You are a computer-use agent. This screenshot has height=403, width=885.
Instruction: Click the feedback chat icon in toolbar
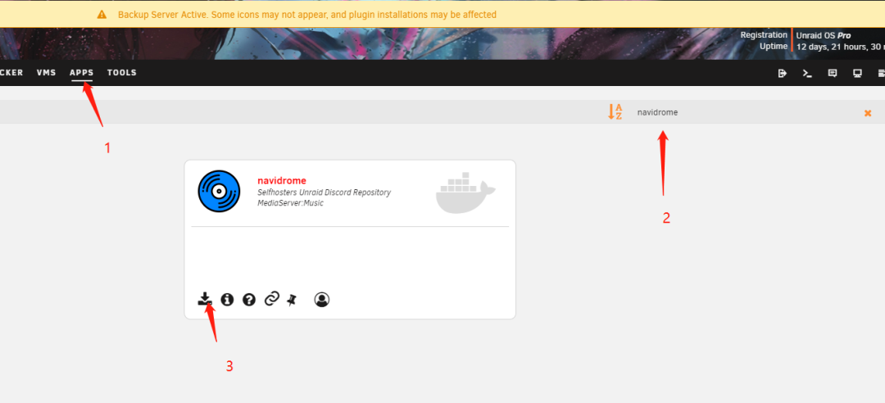click(x=832, y=73)
